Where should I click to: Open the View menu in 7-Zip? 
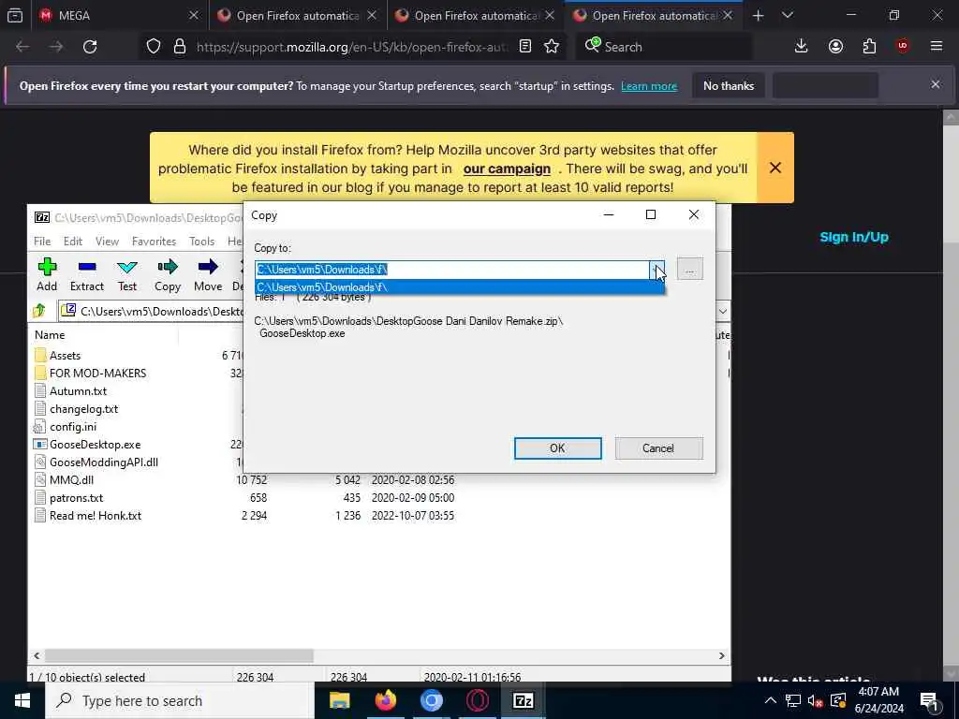(x=107, y=242)
